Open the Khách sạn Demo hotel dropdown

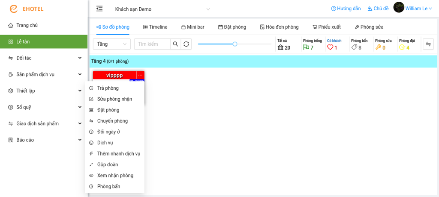162,9
